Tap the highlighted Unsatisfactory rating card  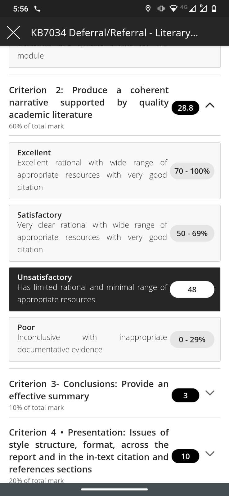115,289
